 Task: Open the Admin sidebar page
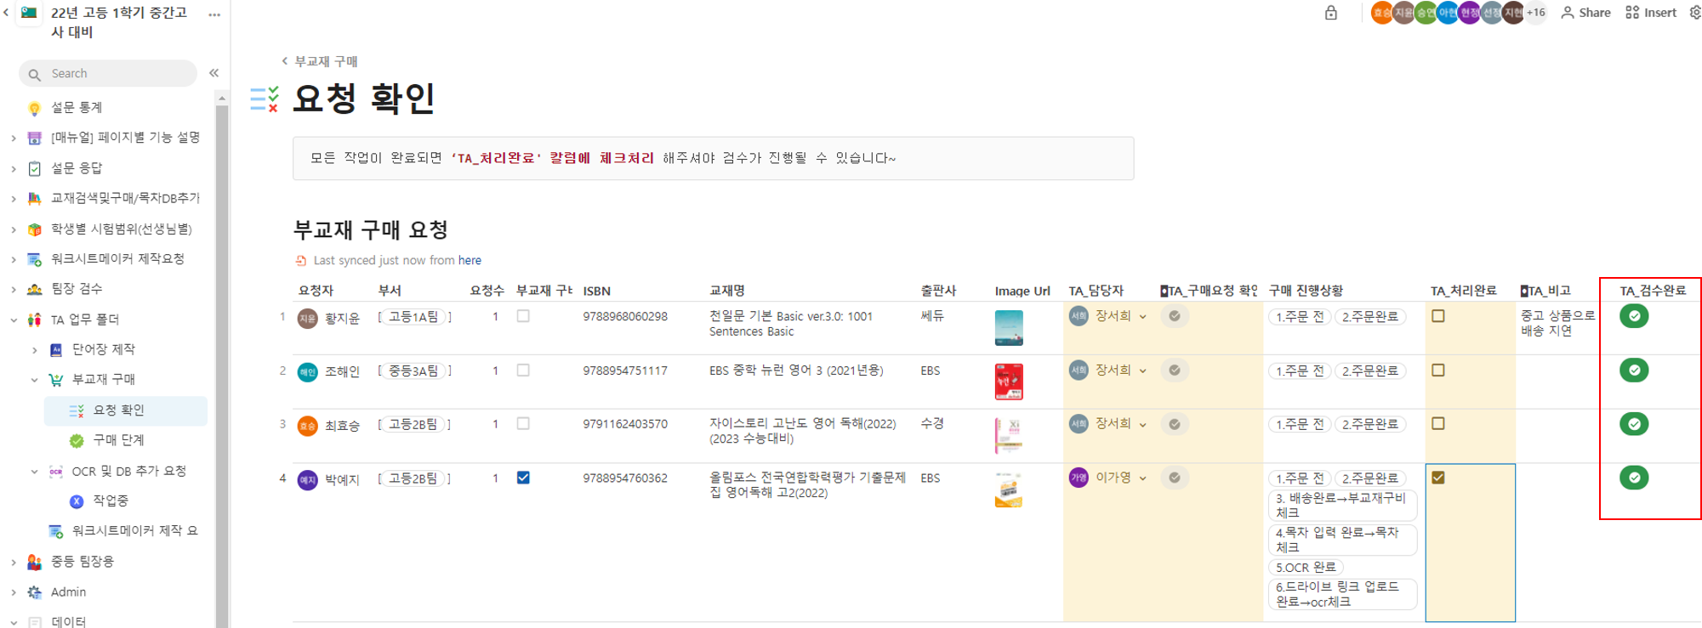pyautogui.click(x=68, y=591)
